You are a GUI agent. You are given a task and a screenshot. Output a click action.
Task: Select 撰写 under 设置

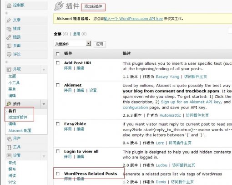pos(12,169)
